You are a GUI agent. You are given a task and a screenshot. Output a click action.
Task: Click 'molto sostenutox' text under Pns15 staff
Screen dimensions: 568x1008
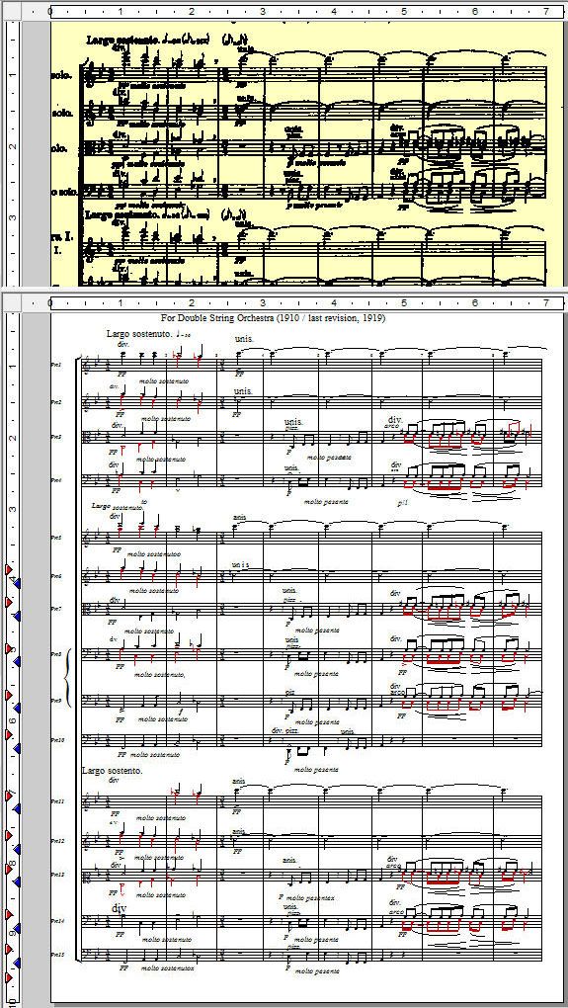166,967
